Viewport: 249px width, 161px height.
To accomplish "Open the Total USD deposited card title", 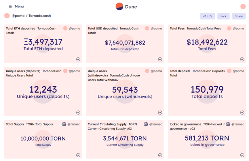I will click(x=102, y=29).
